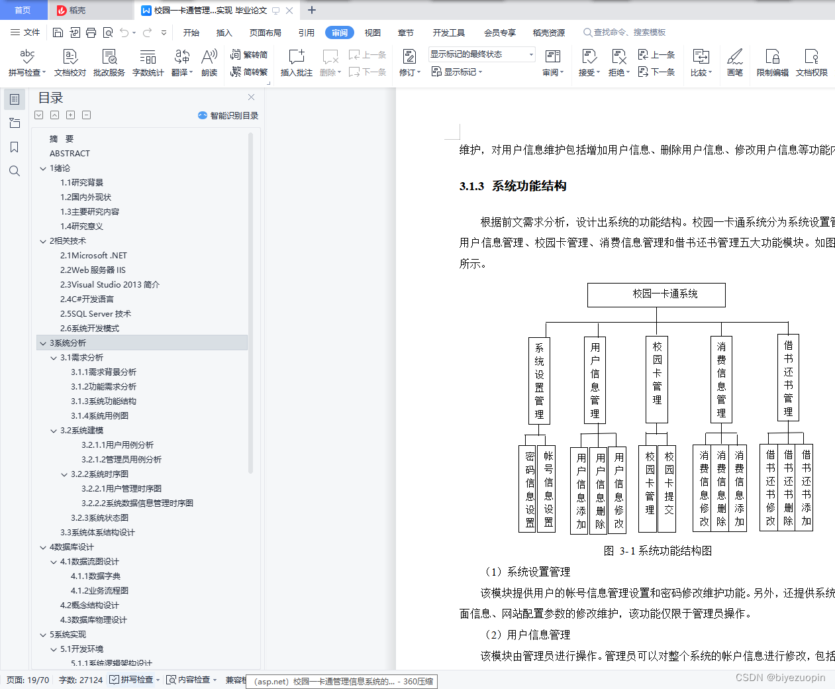
Task: Add a new document tab with plus
Action: pos(312,10)
